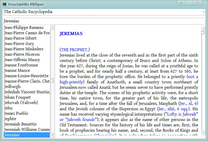This screenshot has width=208, height=141.
Task: Focus the search field containing 'Jeremias'
Action: pos(104,21)
